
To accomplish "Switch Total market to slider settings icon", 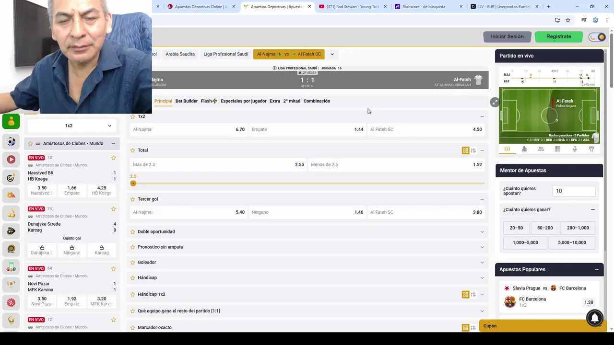I will (x=473, y=150).
